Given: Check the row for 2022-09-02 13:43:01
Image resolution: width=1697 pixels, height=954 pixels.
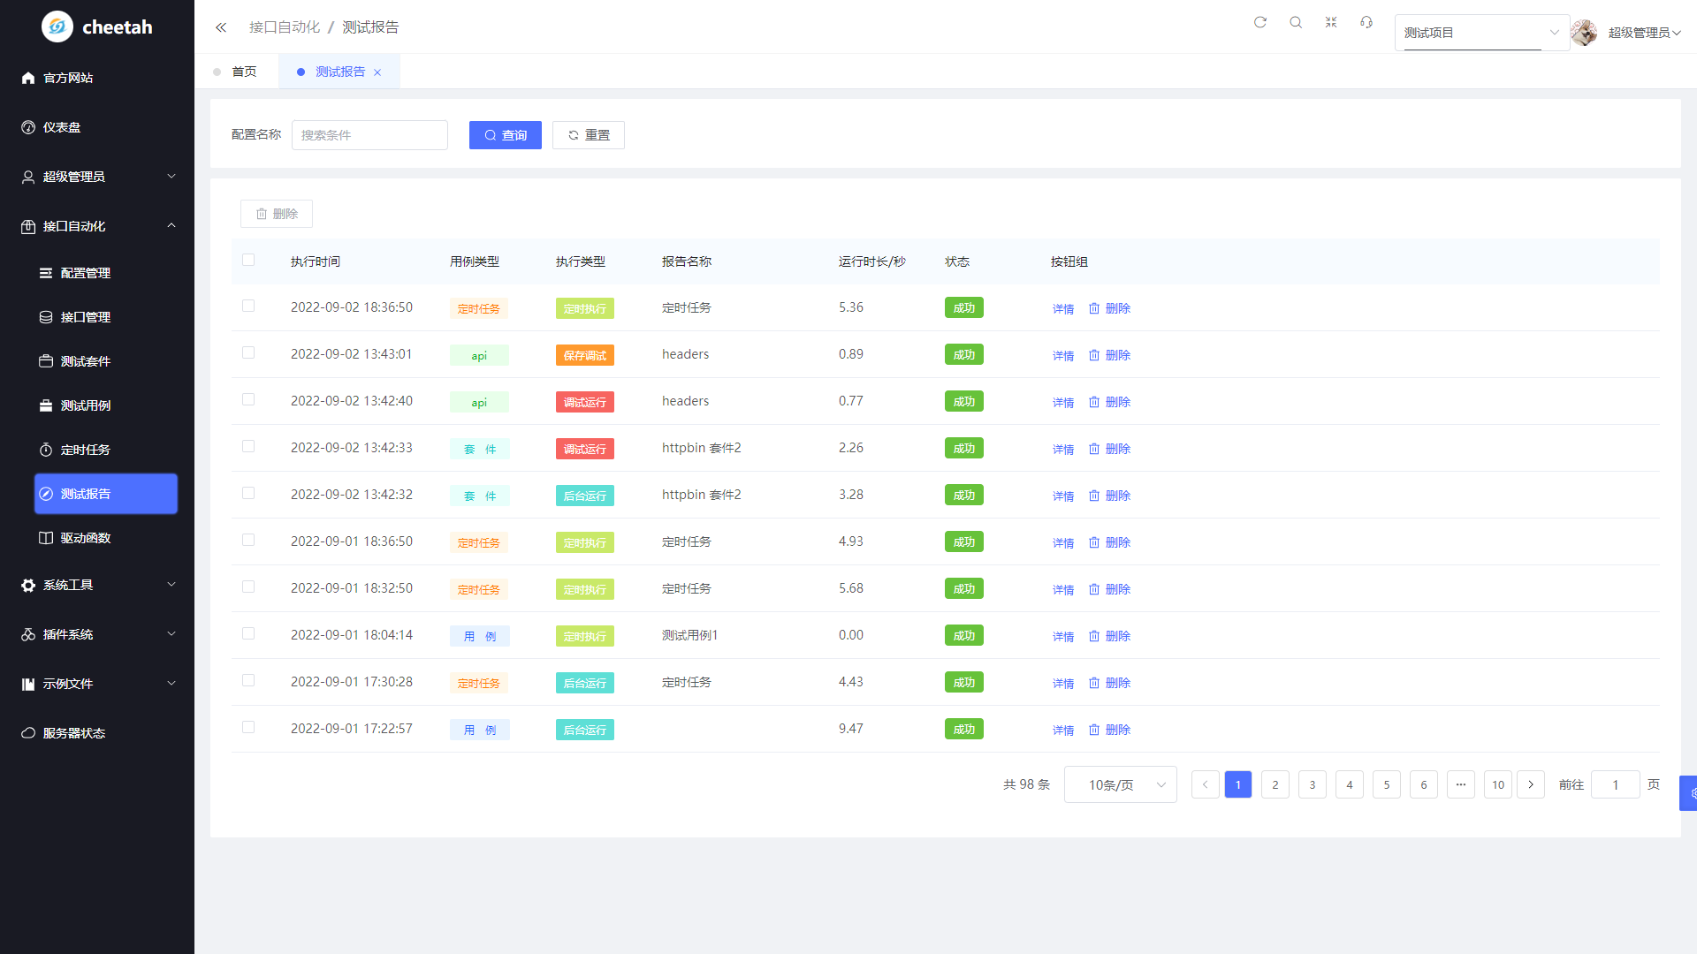Looking at the screenshot, I should tap(248, 352).
